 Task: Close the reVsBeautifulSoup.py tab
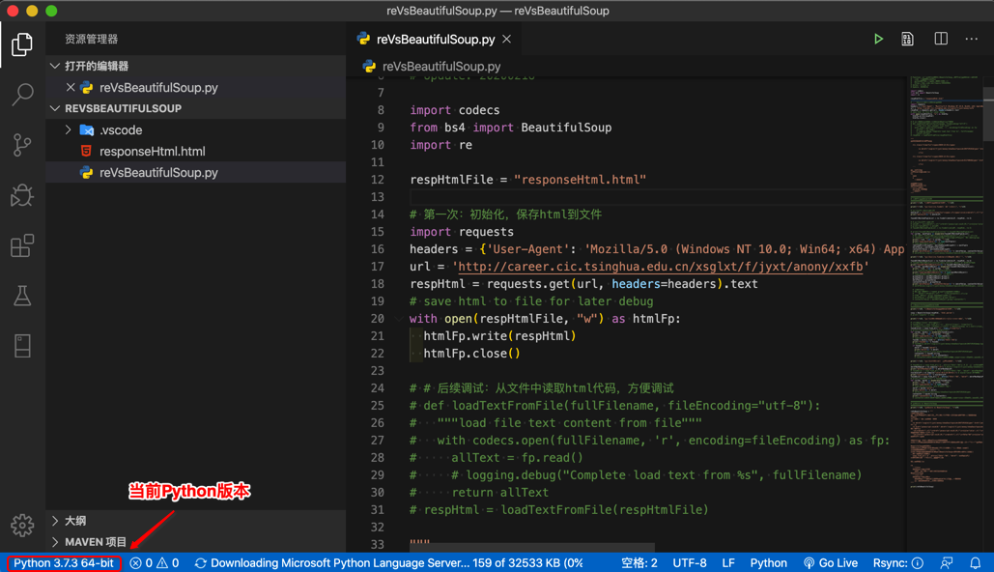tap(506, 40)
